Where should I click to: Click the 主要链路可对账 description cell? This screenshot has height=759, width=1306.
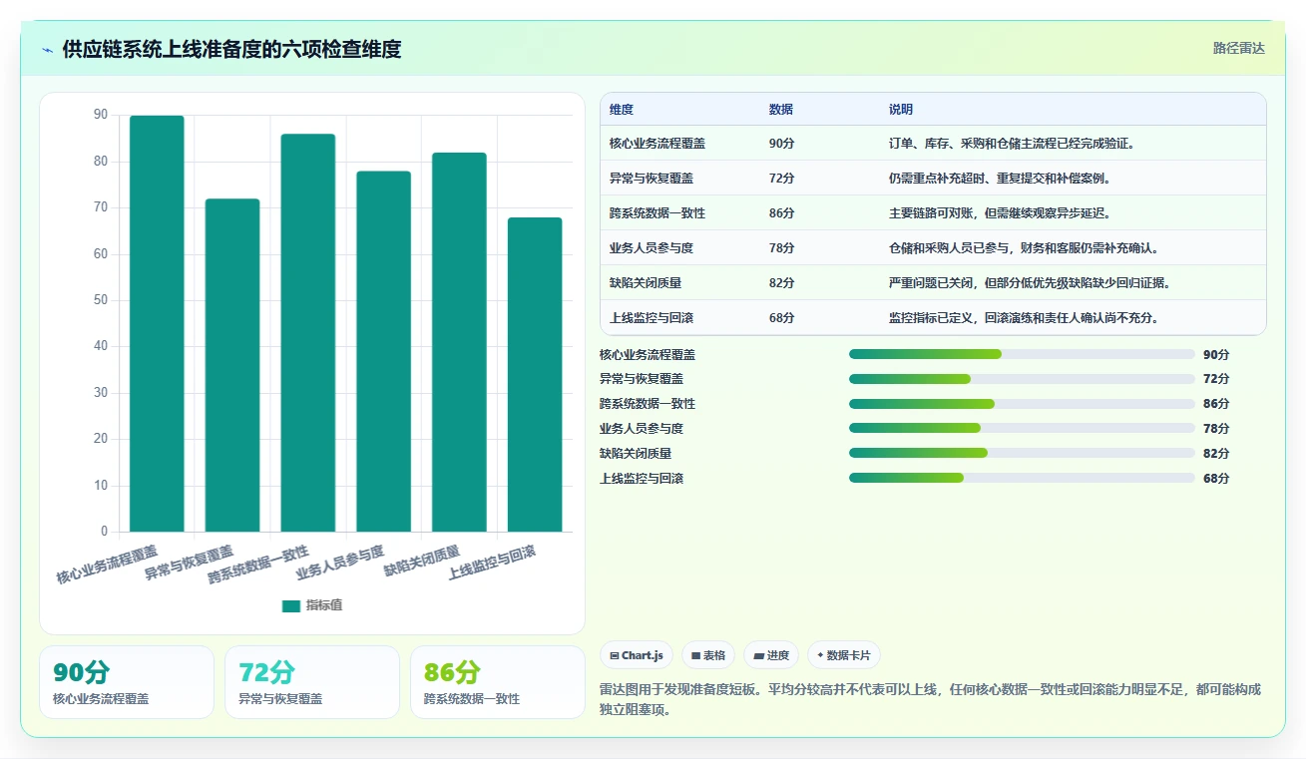(1000, 213)
